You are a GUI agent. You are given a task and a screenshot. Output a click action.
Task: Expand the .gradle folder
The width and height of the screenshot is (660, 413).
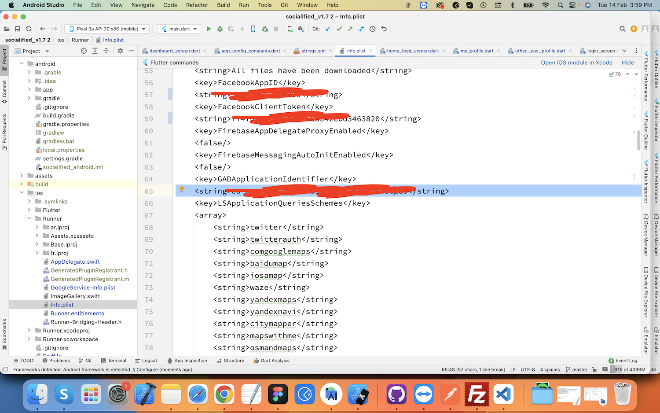pos(29,72)
